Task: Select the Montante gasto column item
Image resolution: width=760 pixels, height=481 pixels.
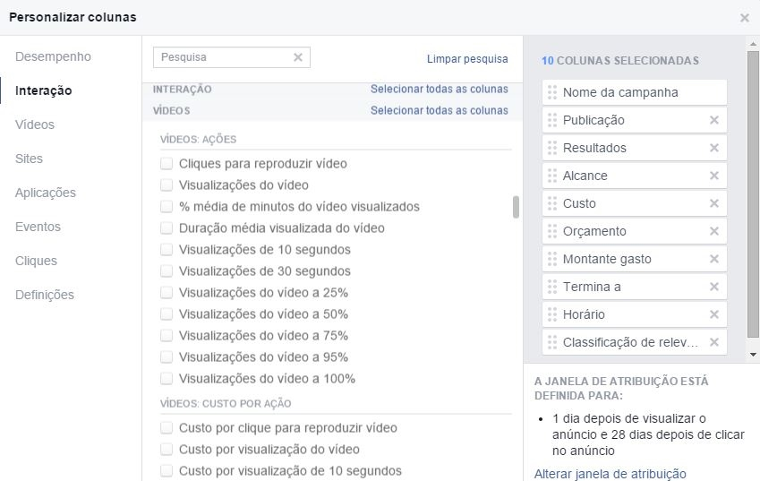Action: point(635,259)
